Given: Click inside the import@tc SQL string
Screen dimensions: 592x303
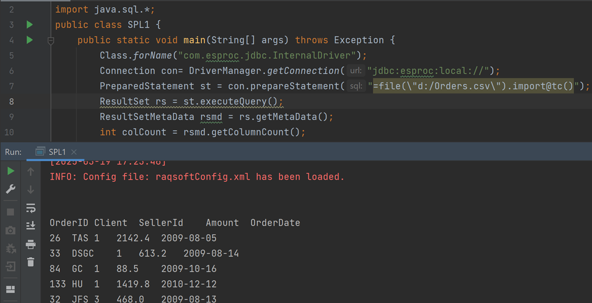Looking at the screenshot, I should pyautogui.click(x=473, y=86).
